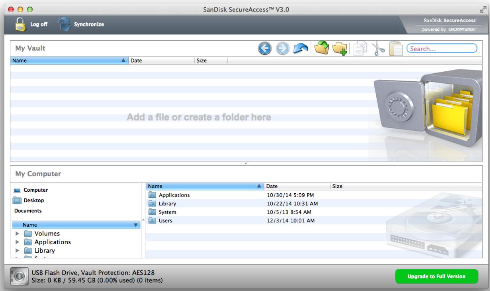Click Library folder icon in file list

tap(152, 204)
